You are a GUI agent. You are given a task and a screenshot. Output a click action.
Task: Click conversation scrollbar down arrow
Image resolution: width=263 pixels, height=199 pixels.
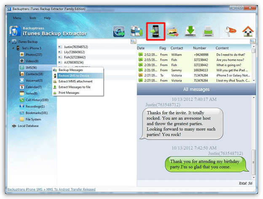pos(254,178)
